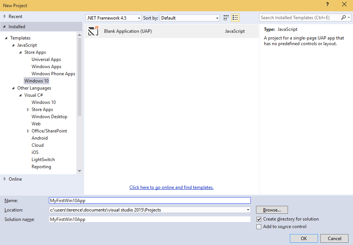Viewport: 353px width, 245px height.
Task: Collapse the Installed section
Action: (x=4, y=27)
